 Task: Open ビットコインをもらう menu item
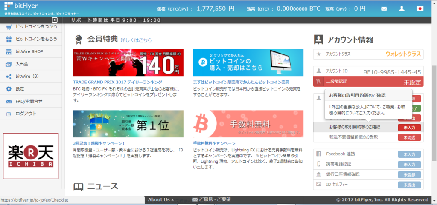click(37, 39)
